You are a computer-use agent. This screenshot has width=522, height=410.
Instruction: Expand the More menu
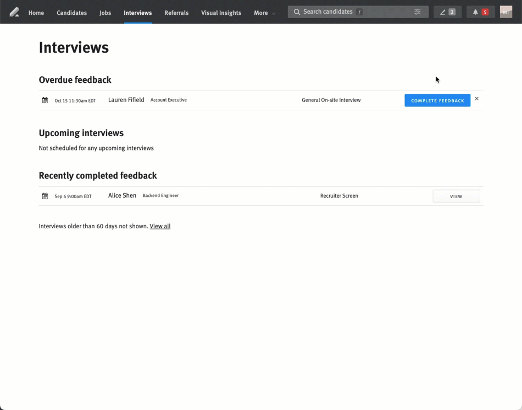(x=264, y=13)
